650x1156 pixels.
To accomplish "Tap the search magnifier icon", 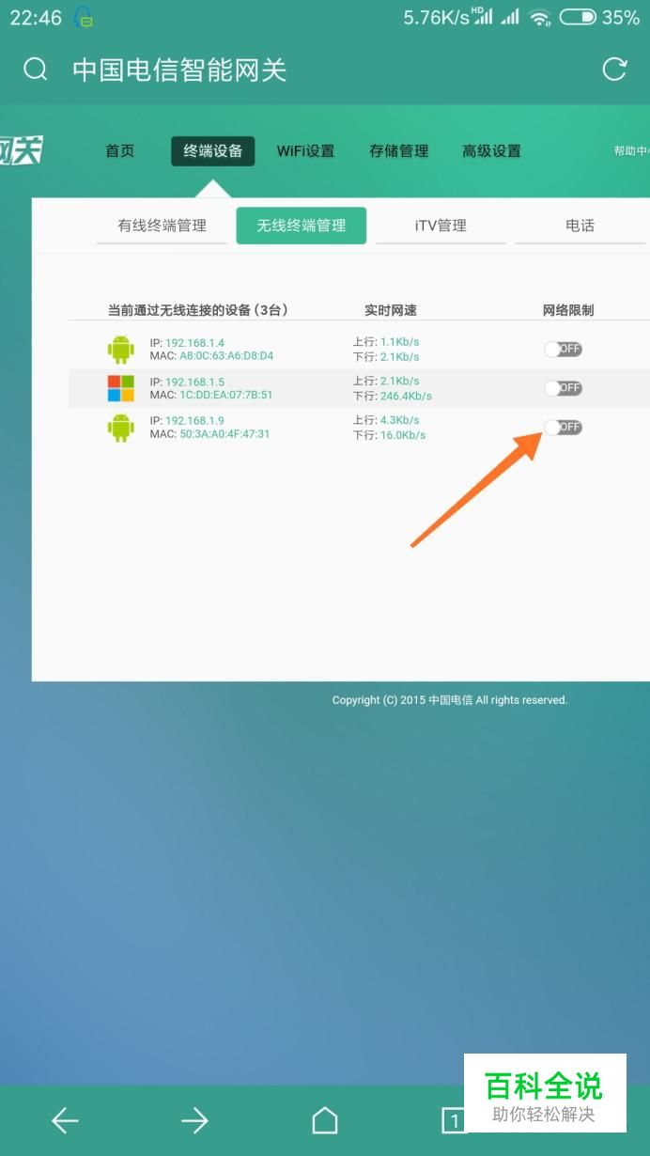I will tap(36, 70).
